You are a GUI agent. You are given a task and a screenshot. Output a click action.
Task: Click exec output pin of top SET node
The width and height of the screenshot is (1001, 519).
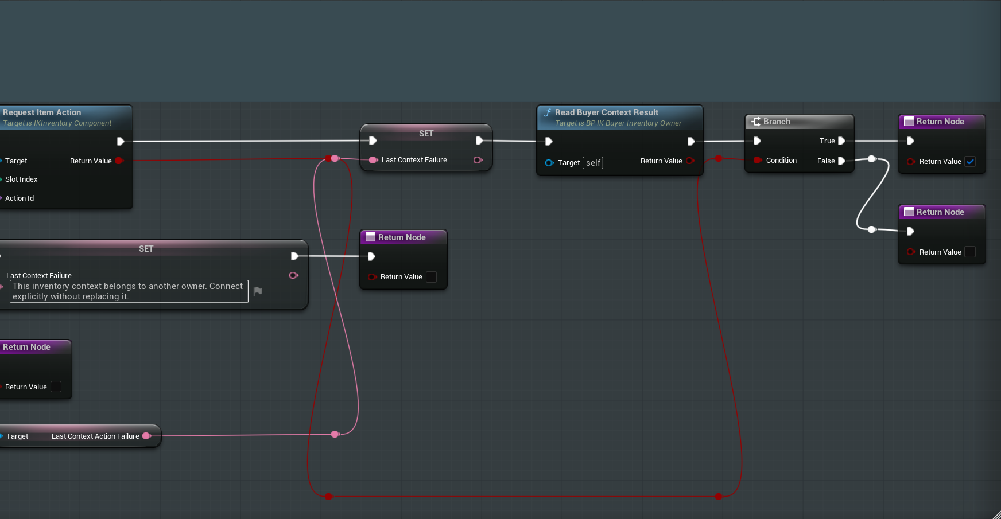click(479, 141)
